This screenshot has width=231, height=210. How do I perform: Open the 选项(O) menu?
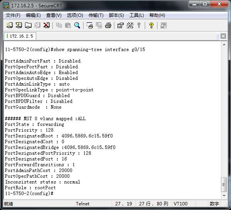click(x=75, y=15)
